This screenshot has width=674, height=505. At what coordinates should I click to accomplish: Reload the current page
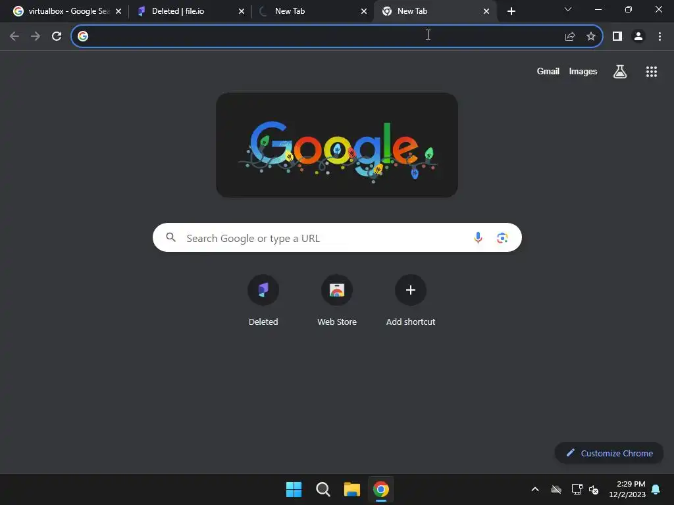[x=57, y=37]
